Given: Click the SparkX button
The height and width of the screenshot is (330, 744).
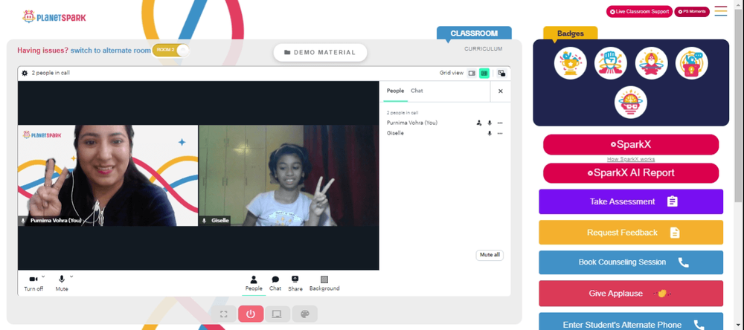Looking at the screenshot, I should point(631,145).
